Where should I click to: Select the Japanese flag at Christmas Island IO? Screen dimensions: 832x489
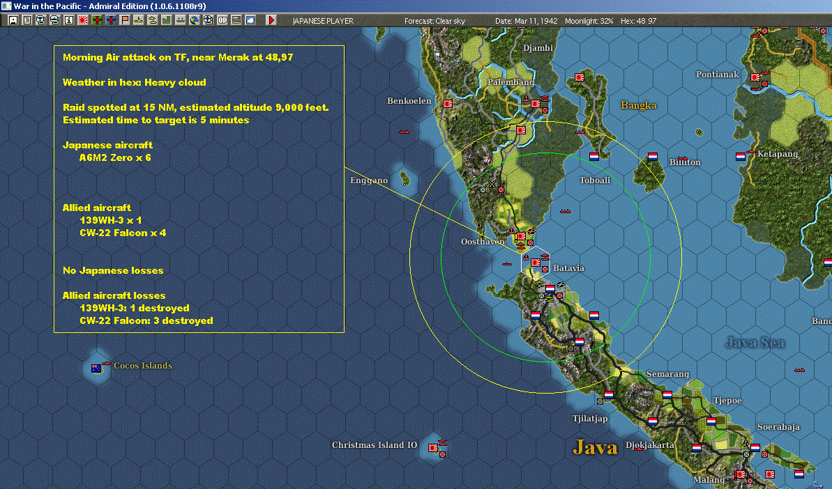click(433, 448)
